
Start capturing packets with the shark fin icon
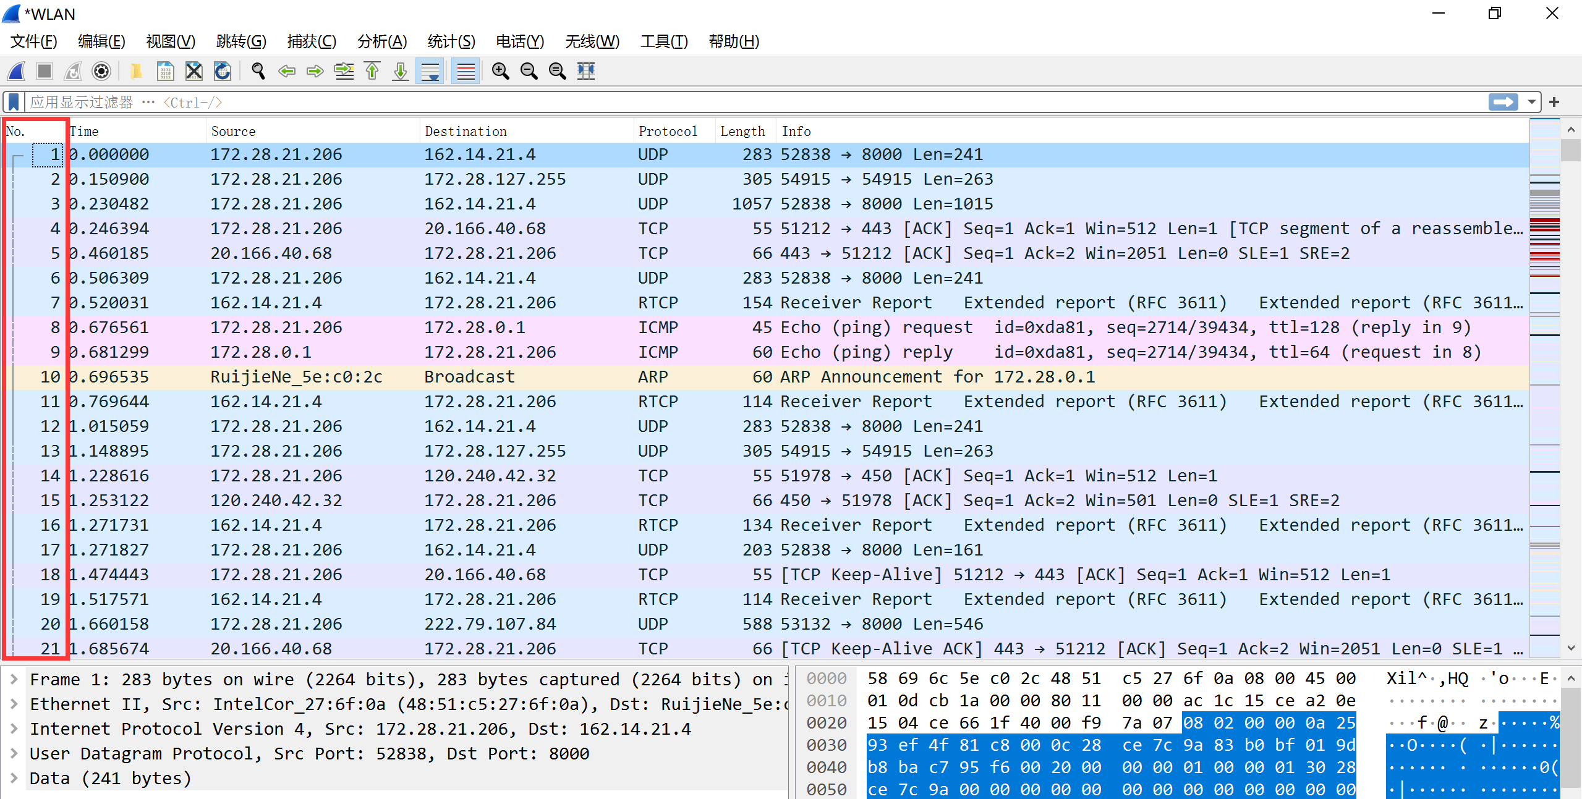(17, 72)
